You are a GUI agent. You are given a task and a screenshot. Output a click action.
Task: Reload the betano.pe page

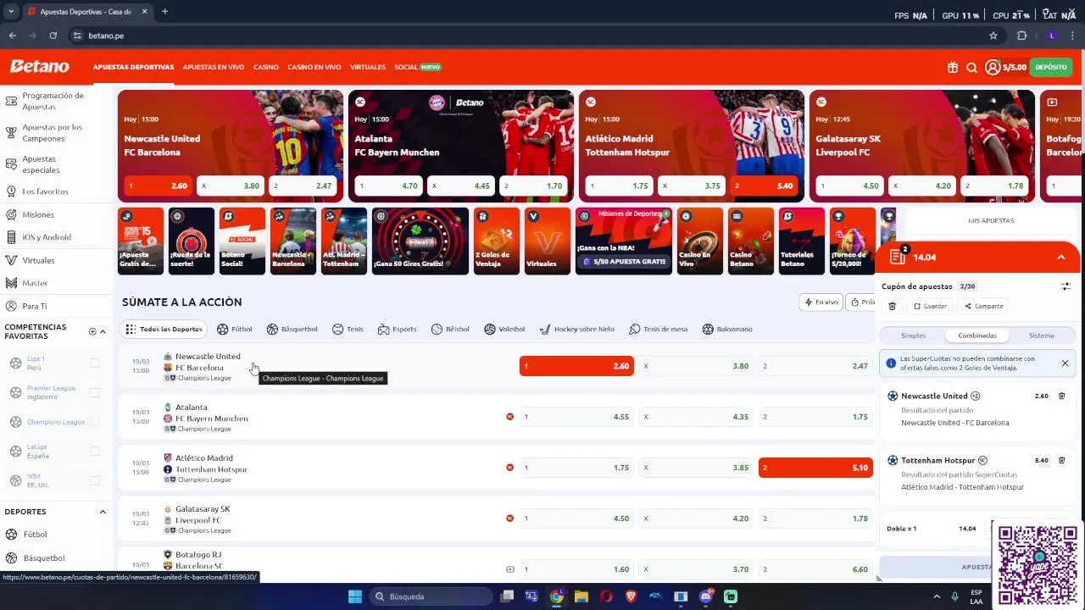(53, 36)
